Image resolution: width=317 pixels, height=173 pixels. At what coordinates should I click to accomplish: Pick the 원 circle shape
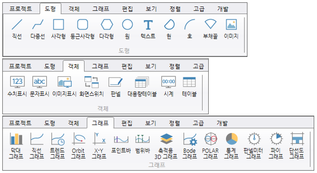[127, 29]
